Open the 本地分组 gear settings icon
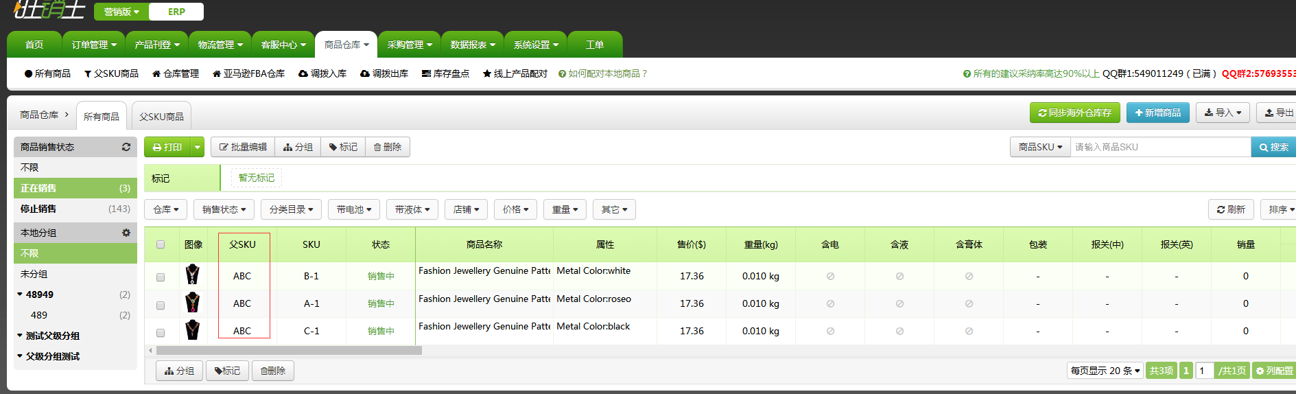This screenshot has height=394, width=1296. (126, 233)
